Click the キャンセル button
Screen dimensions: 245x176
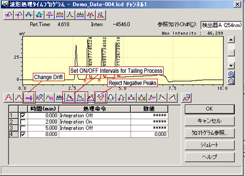click(210, 121)
